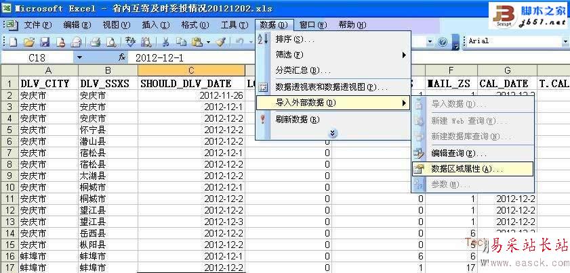Click cell 2012-11-26 in row 2
The height and width of the screenshot is (273, 570).
pyautogui.click(x=192, y=96)
